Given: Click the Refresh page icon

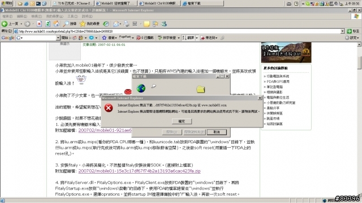Looking at the screenshot, I should click(48, 24).
